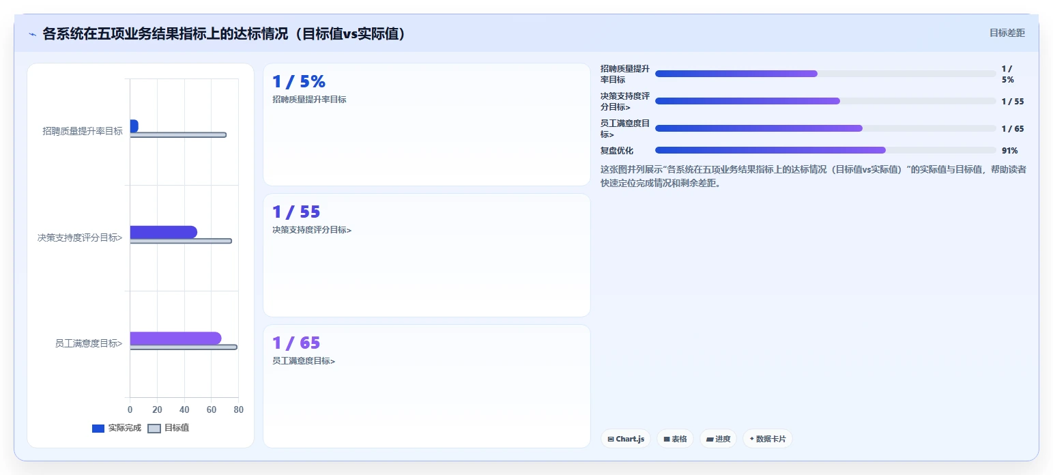Click the 决策支持度评分目标> chart axis label
The height and width of the screenshot is (475, 1053).
tap(80, 237)
